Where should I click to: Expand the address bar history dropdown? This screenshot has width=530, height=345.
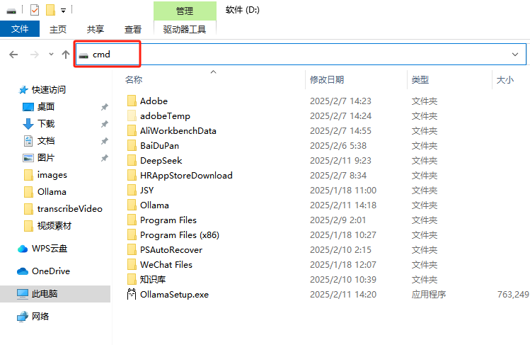(x=515, y=55)
